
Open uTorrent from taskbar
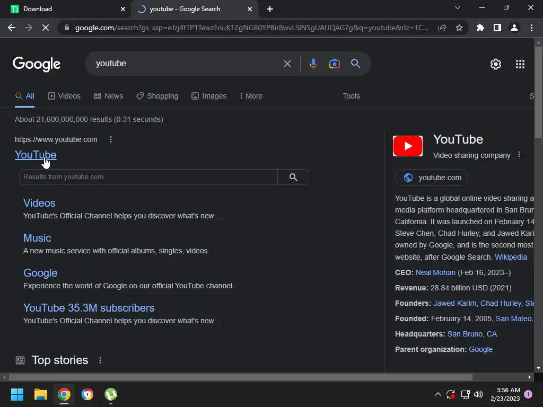[111, 394]
